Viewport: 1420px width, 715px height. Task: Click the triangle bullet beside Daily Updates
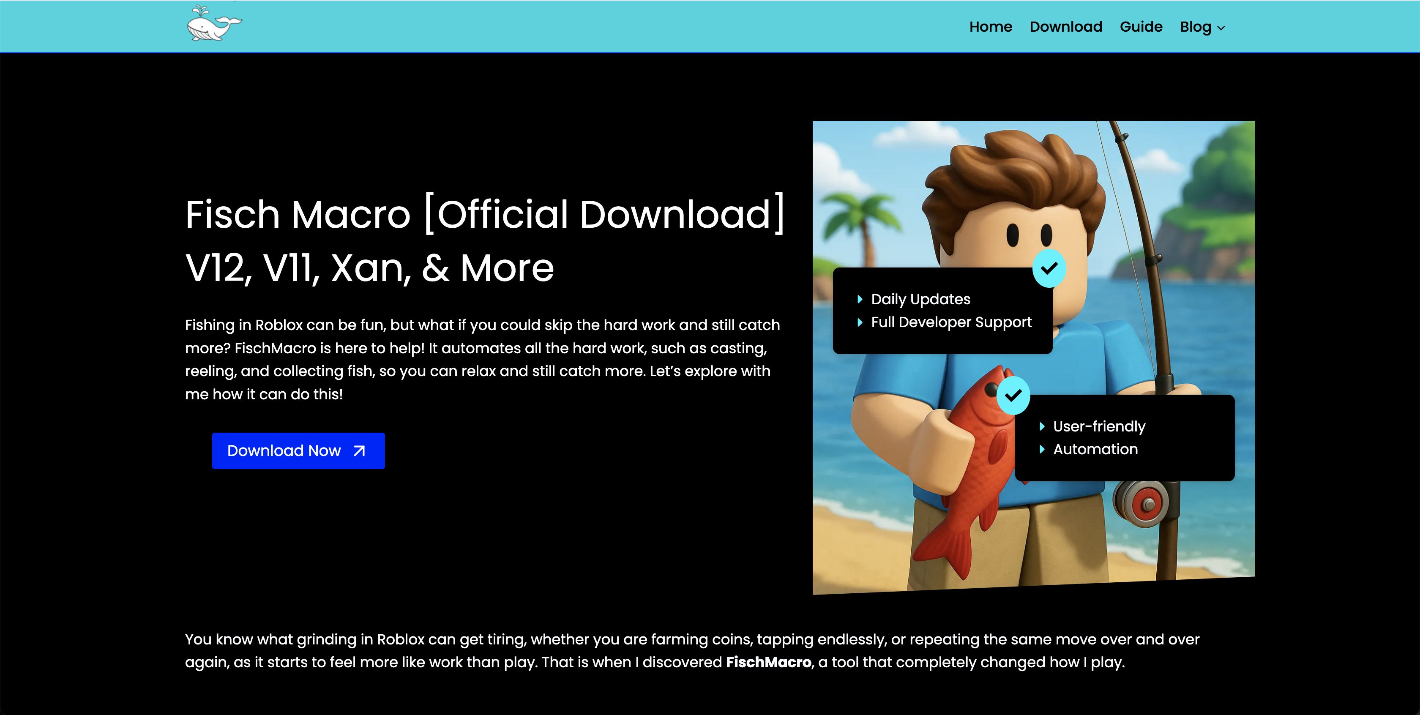coord(859,299)
